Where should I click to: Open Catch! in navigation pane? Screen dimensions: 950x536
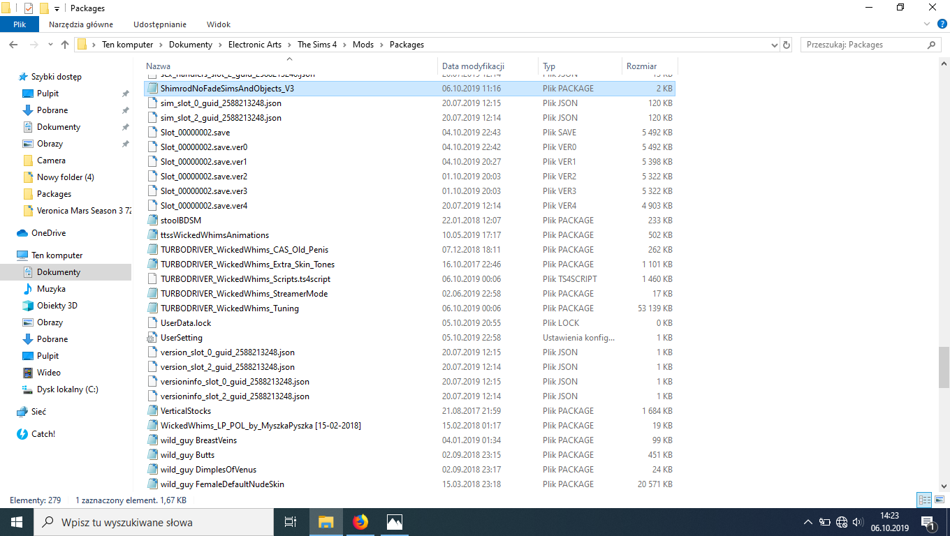click(43, 434)
